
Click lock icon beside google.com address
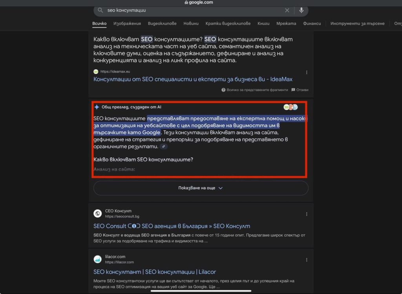tap(186, 3)
